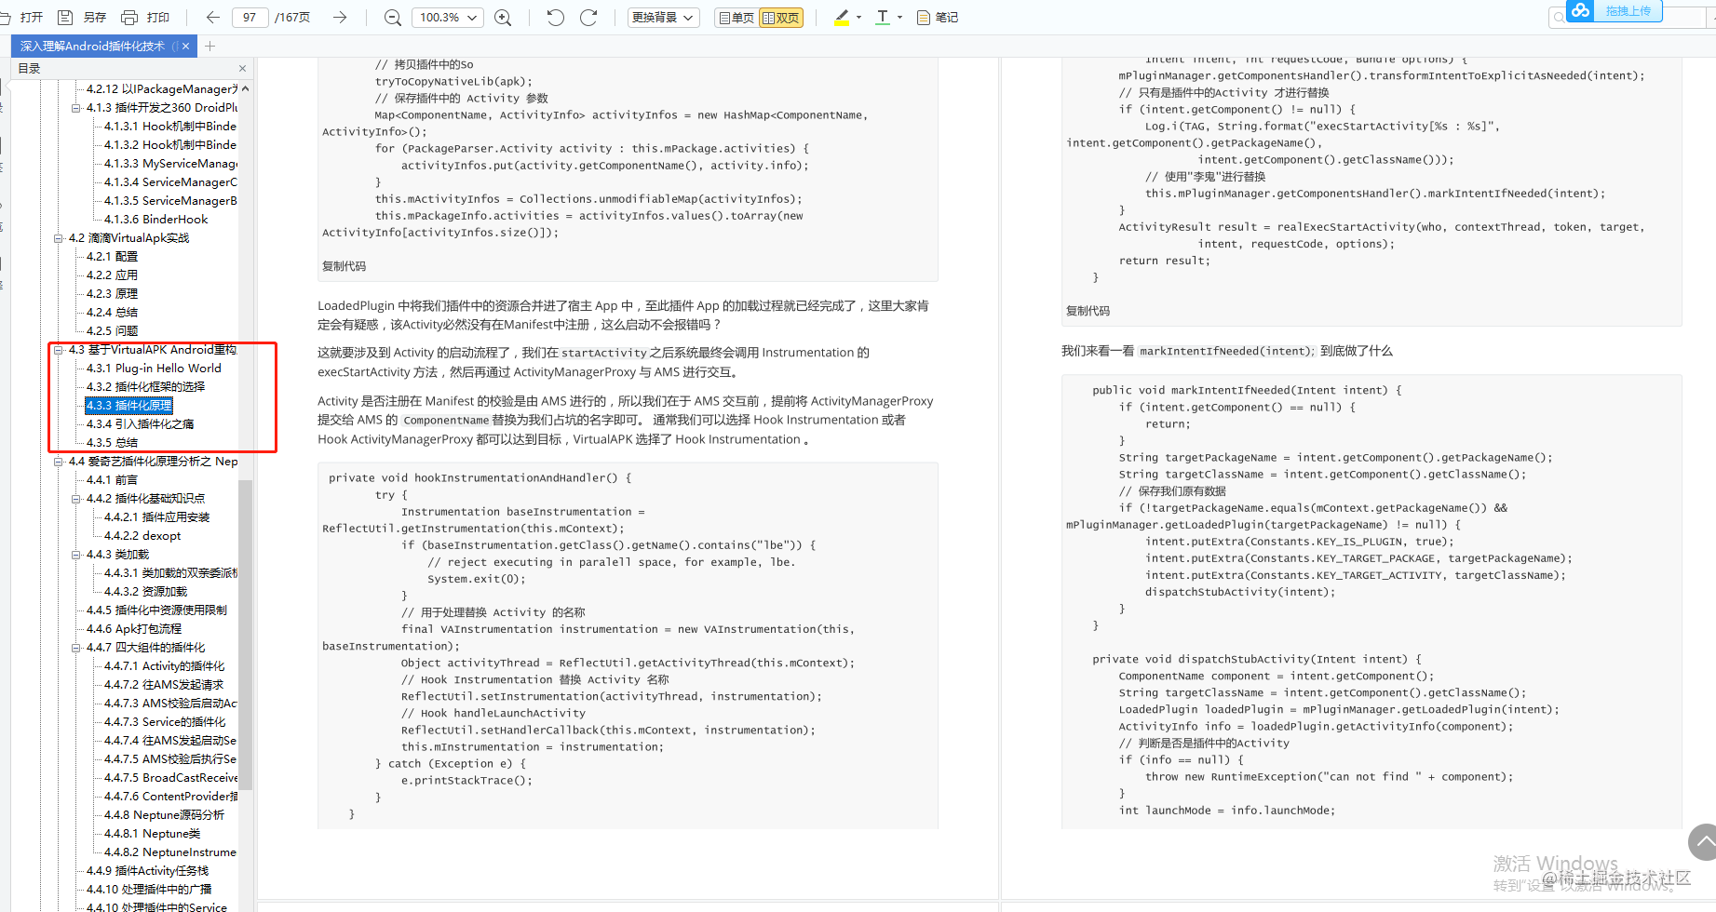Open a new tab with the plus icon
Viewport: 1716px width, 912px height.
209,46
